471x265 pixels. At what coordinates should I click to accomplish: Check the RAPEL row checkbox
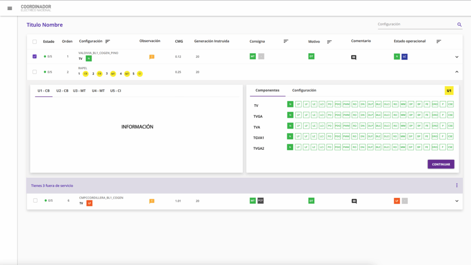(x=34, y=72)
